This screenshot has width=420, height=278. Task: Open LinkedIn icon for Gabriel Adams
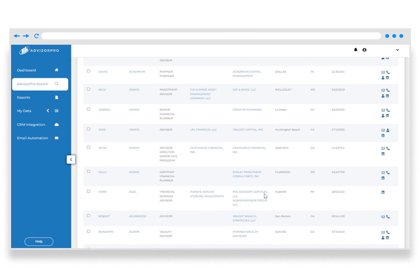tap(387, 116)
